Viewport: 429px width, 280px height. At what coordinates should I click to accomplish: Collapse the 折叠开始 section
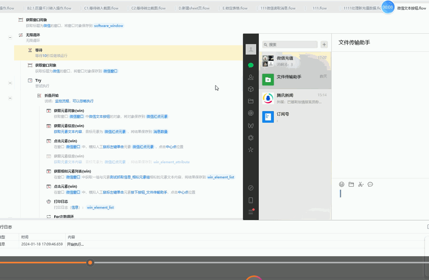pyautogui.click(x=10, y=98)
